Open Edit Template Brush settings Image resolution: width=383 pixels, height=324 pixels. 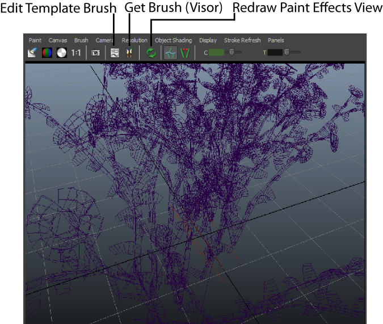[115, 53]
